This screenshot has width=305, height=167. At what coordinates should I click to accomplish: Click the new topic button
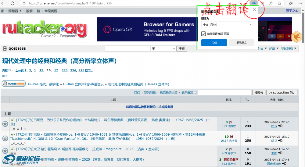click(x=13, y=84)
